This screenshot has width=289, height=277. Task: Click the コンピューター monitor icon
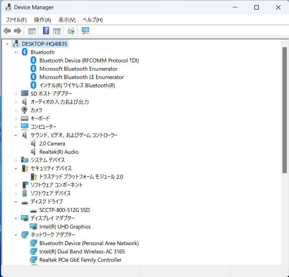tap(24, 127)
